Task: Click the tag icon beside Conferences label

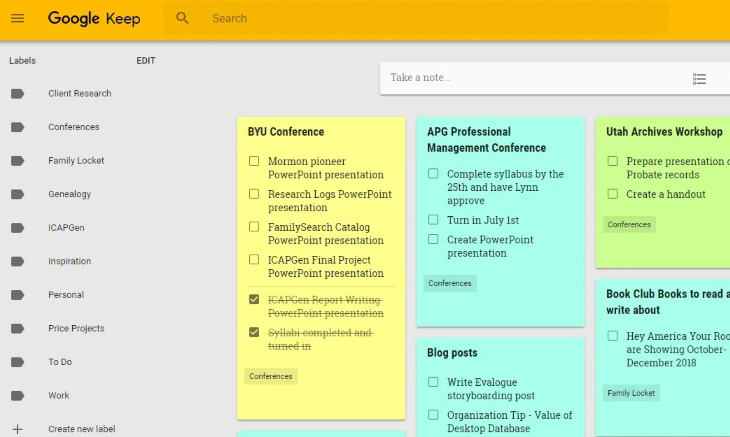Action: point(17,127)
